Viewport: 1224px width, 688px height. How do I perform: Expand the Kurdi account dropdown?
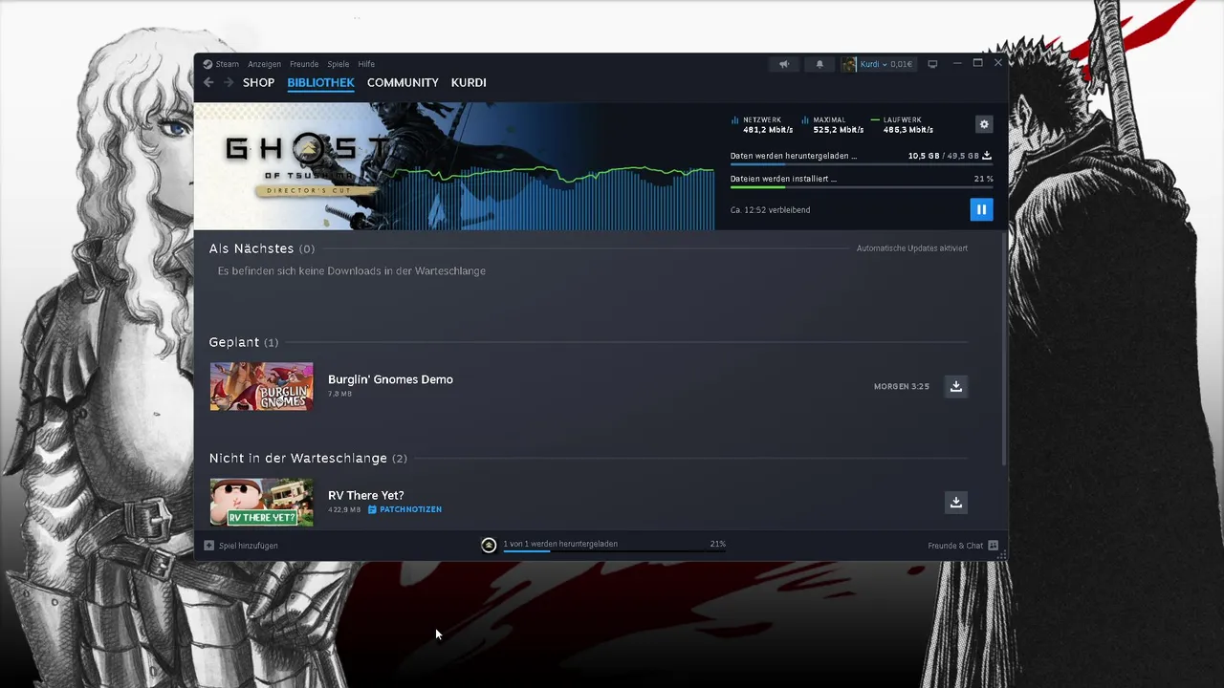pos(885,64)
